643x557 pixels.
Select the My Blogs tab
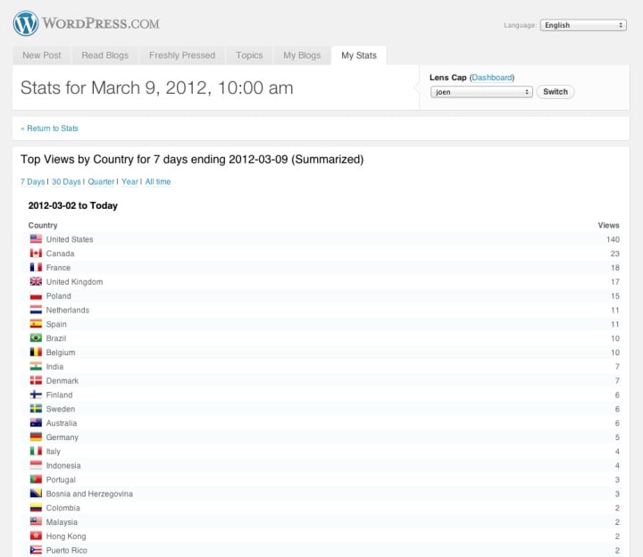tap(302, 55)
